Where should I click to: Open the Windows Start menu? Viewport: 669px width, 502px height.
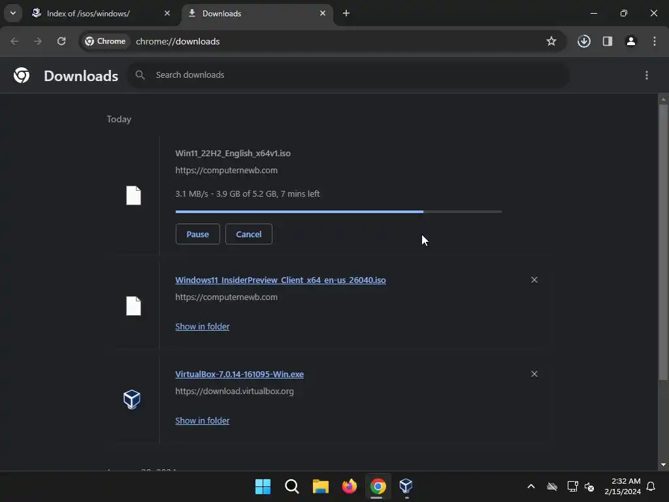(x=263, y=486)
